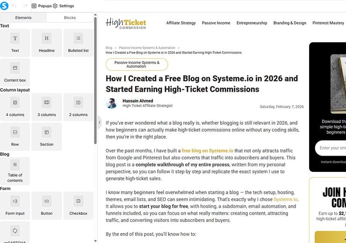Select the 2 columns layout
Viewport: 346px width, 243px height.
(79, 107)
